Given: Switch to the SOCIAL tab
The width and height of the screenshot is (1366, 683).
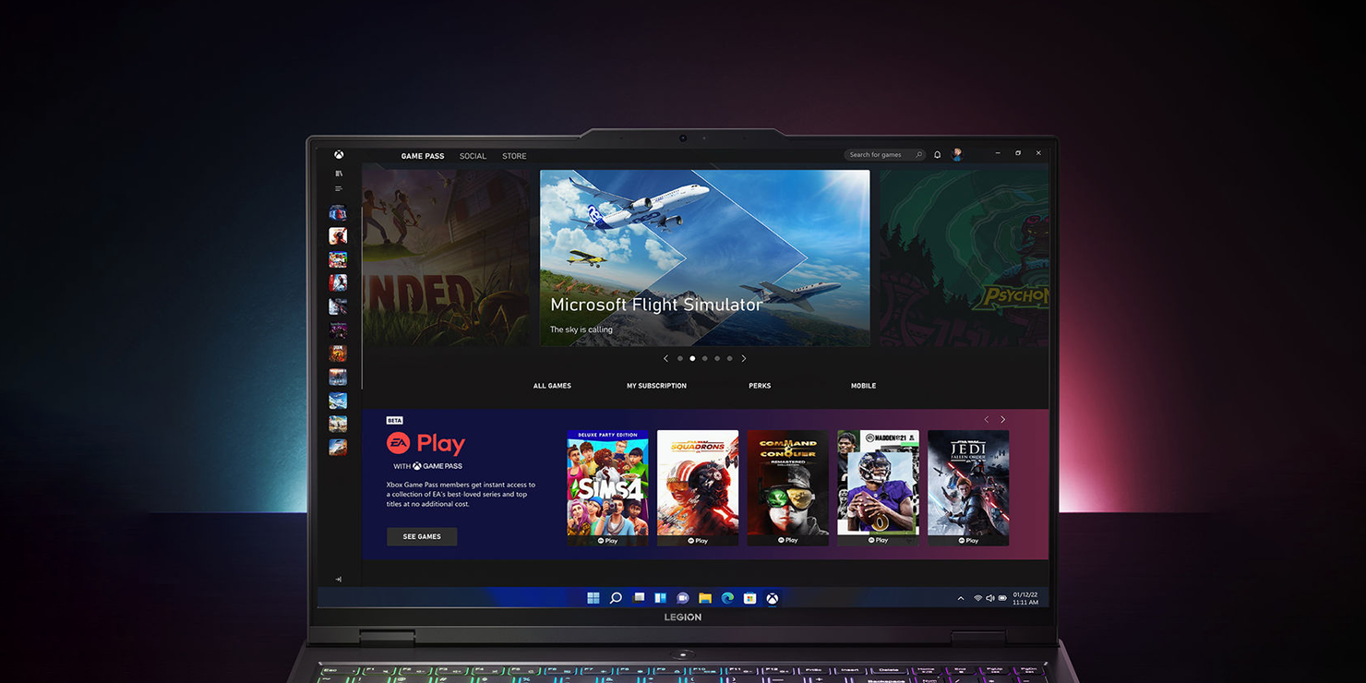Looking at the screenshot, I should 473,156.
